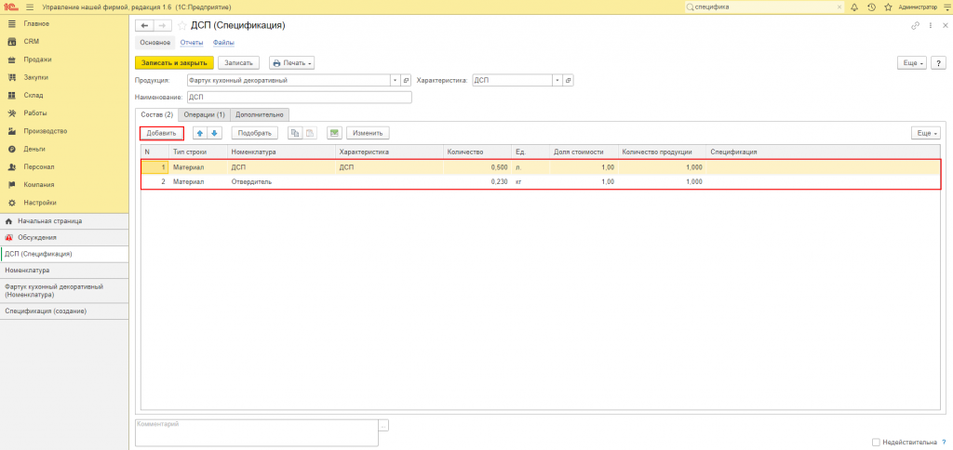
Task: Click the Комментарий text field
Action: pyautogui.click(x=256, y=433)
